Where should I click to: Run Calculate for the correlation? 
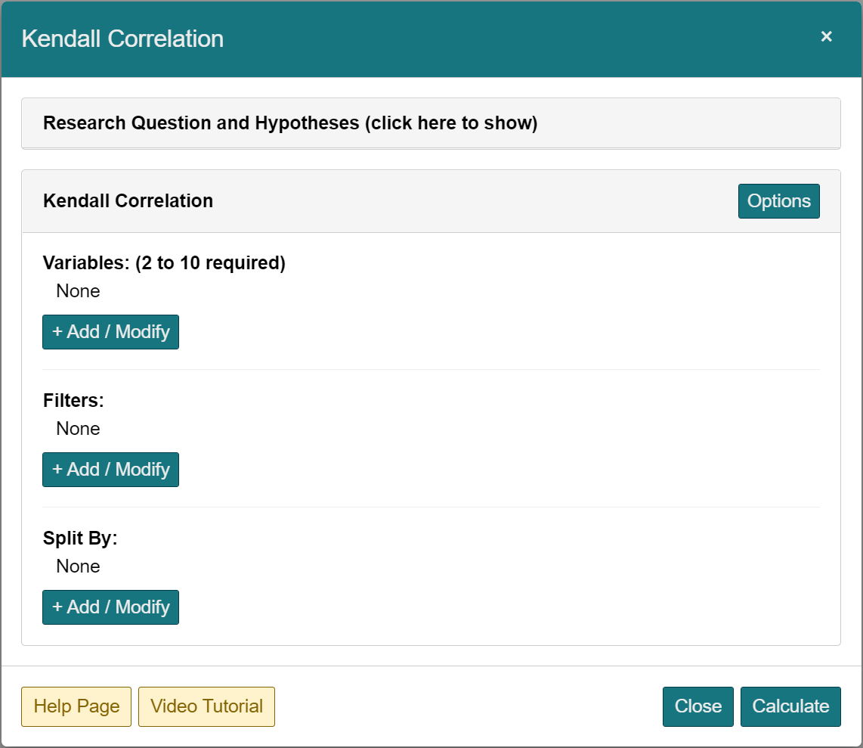pos(790,706)
